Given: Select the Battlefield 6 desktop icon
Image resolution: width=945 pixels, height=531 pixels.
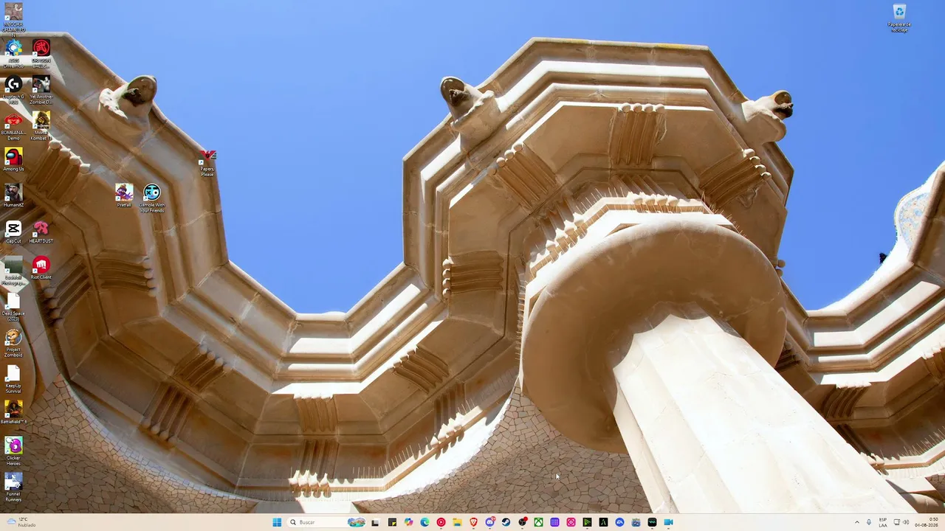Looking at the screenshot, I should 13,412.
